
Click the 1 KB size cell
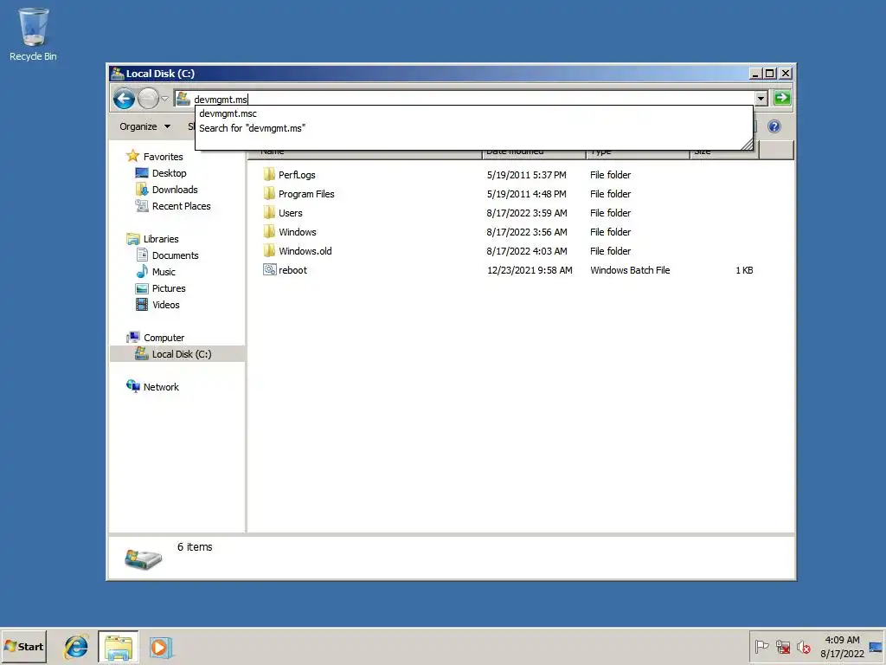pyautogui.click(x=744, y=270)
